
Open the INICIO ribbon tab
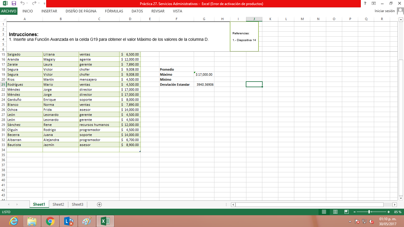pyautogui.click(x=28, y=11)
